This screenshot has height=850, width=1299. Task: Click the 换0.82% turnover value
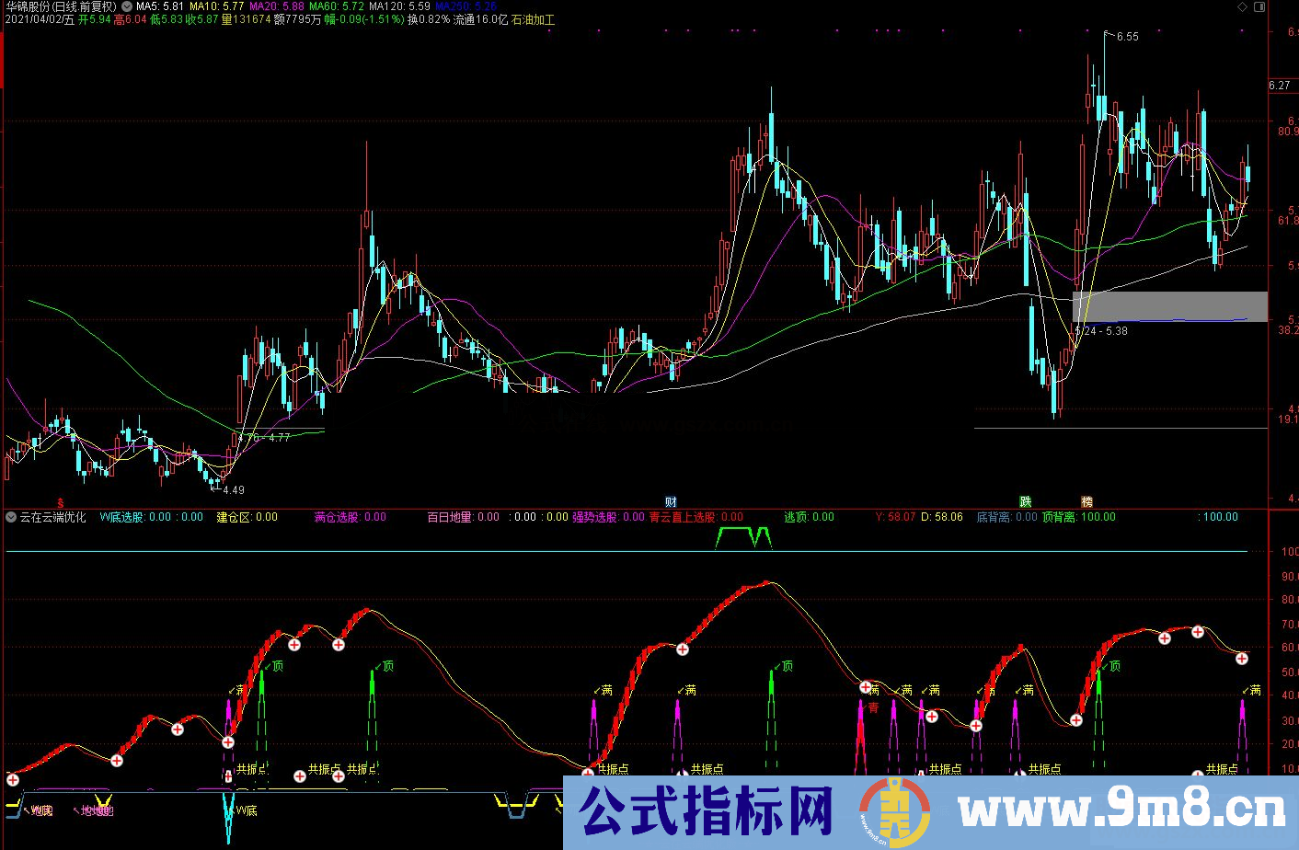click(430, 19)
